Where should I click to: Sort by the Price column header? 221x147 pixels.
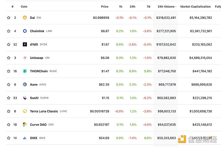pyautogui.click(x=105, y=7)
